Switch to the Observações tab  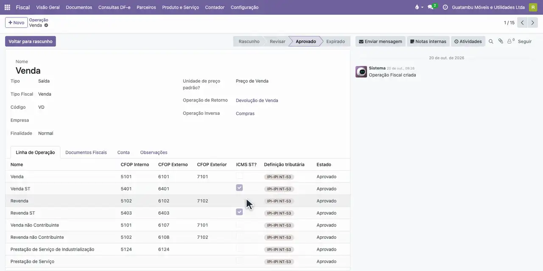[154, 152]
